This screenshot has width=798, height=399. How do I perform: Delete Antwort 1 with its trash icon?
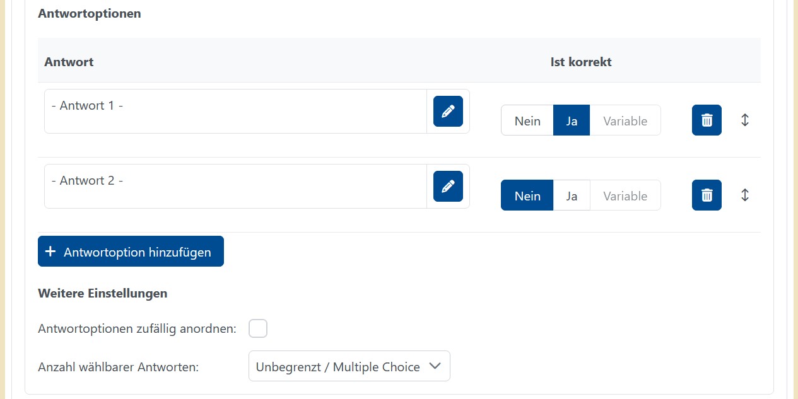[x=707, y=120]
